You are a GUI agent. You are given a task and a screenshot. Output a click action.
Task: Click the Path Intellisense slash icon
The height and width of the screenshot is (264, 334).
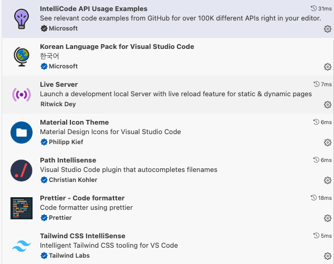pos(22,170)
